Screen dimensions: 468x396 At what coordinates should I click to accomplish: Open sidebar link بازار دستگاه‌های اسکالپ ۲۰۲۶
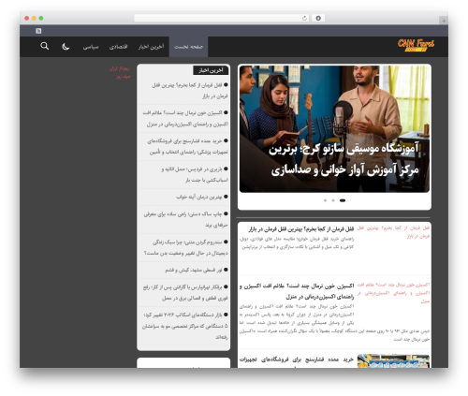coord(185,326)
